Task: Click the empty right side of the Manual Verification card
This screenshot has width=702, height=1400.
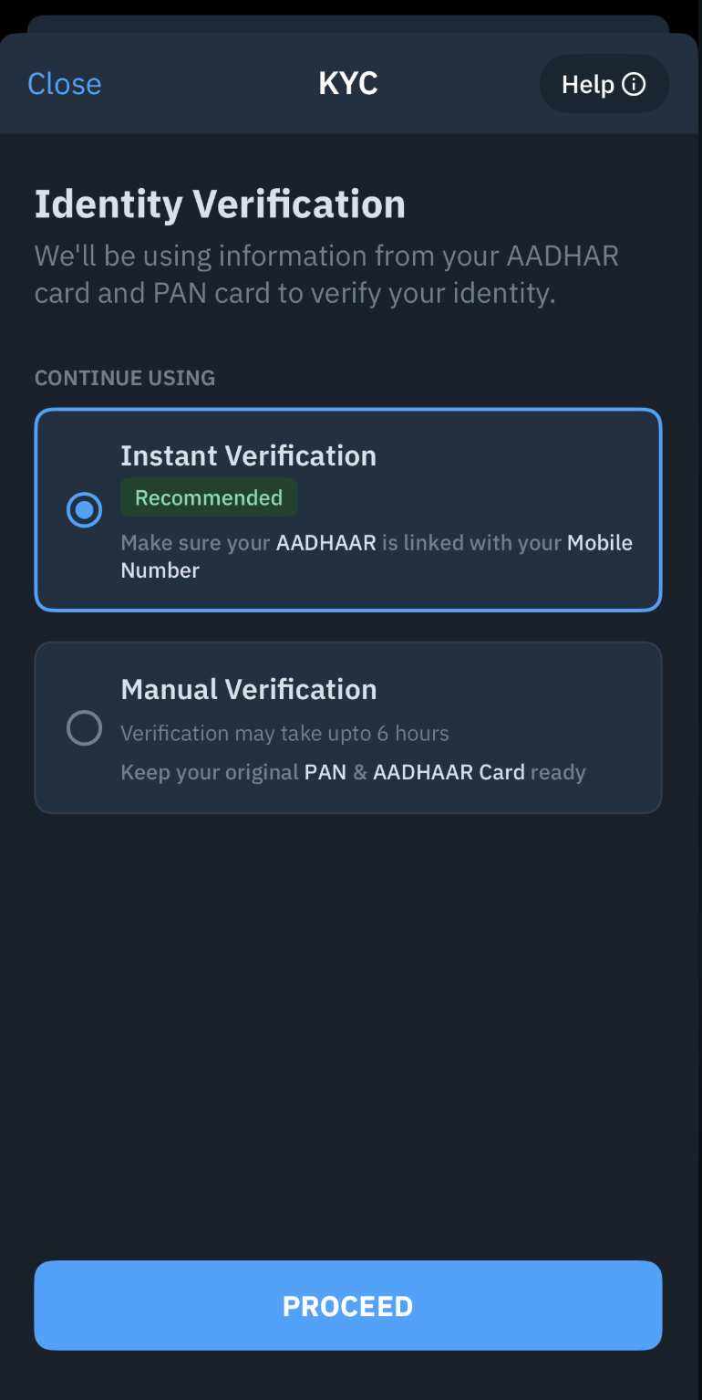Action: click(x=583, y=694)
